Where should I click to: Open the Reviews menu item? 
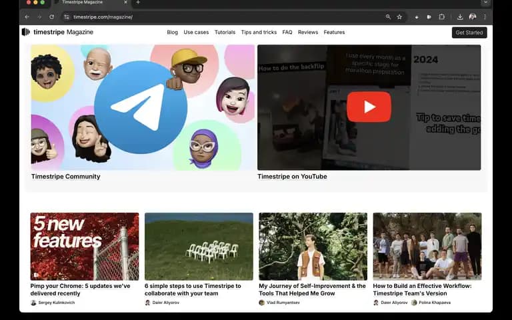pyautogui.click(x=308, y=32)
